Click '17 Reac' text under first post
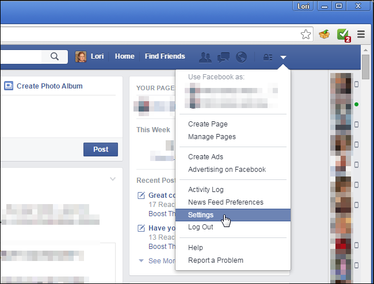Screen dimensions: 374x284 pyautogui.click(x=162, y=205)
